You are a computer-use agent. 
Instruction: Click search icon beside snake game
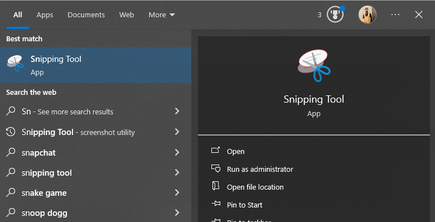(11, 192)
